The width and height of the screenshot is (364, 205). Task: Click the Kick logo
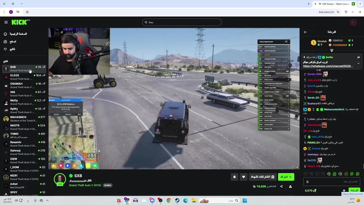[x=20, y=22]
